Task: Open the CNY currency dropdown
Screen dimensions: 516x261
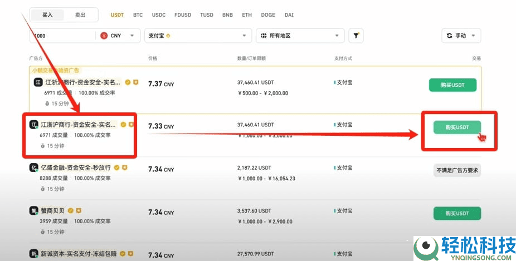Action: click(x=119, y=36)
